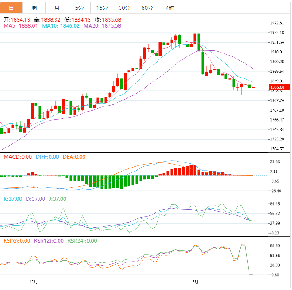Click the DEA value label
This screenshot has width=292, height=290.
coord(73,157)
